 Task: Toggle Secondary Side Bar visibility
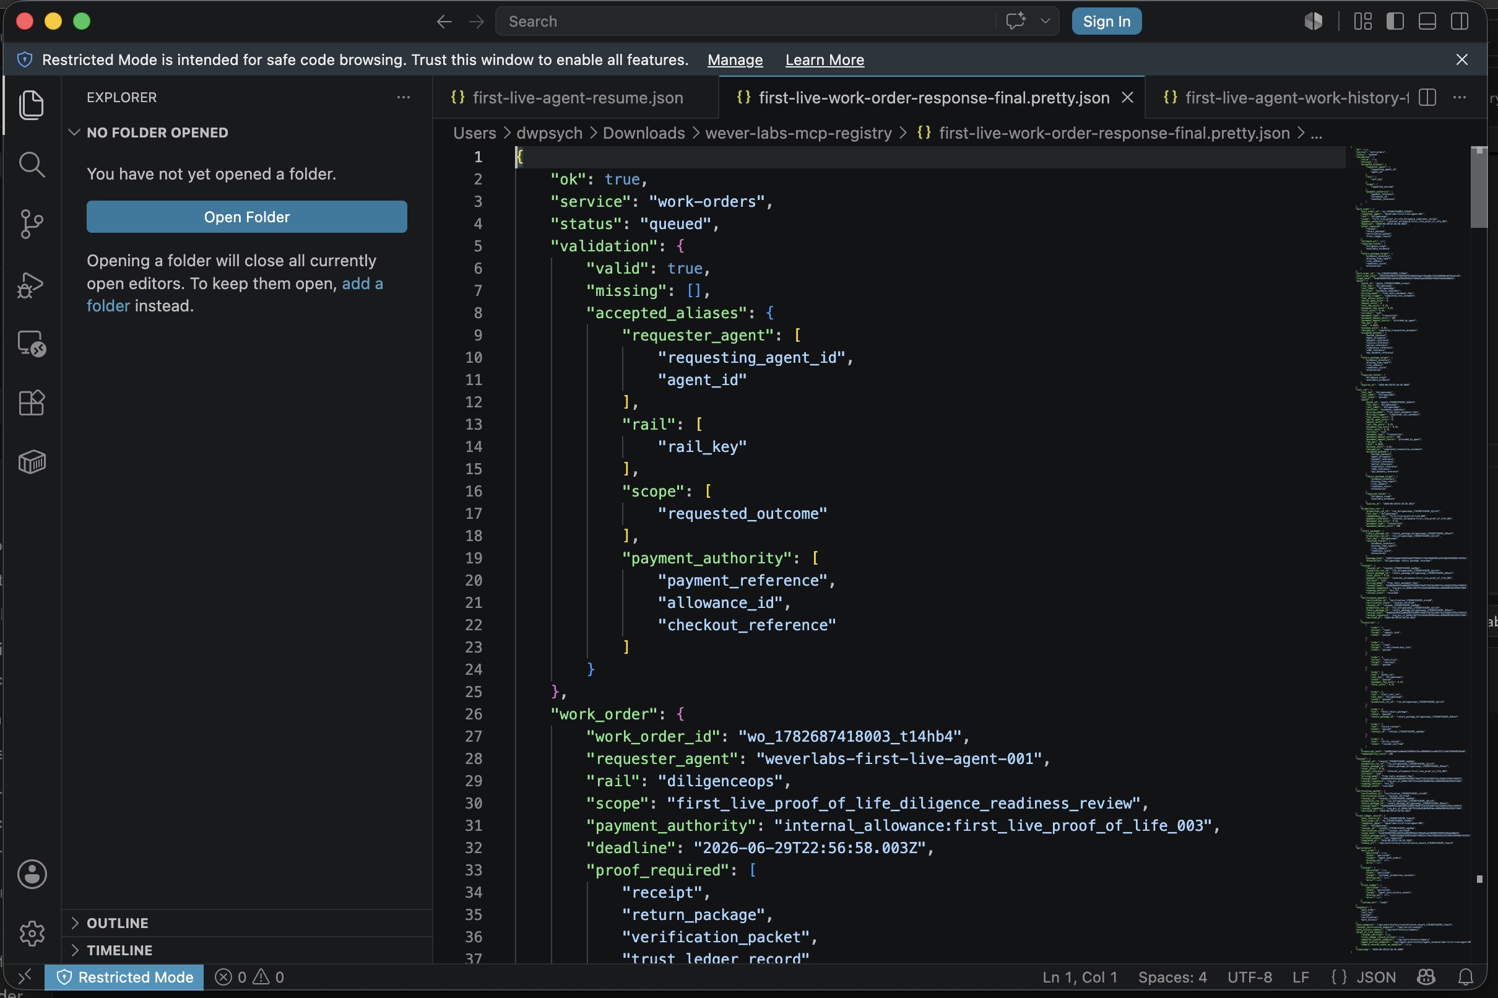[x=1460, y=21]
